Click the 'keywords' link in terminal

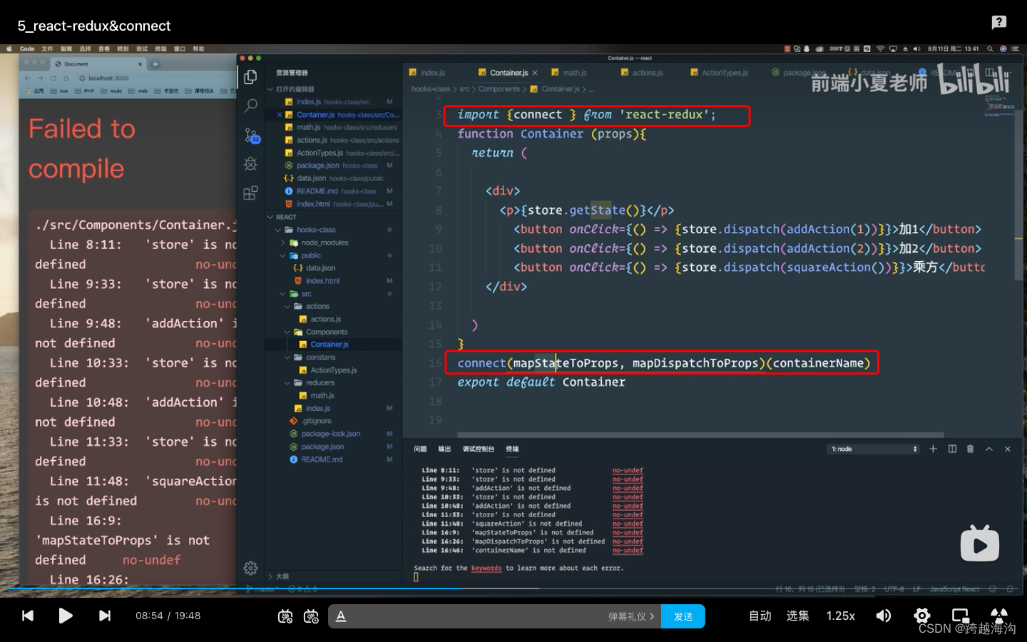click(486, 569)
